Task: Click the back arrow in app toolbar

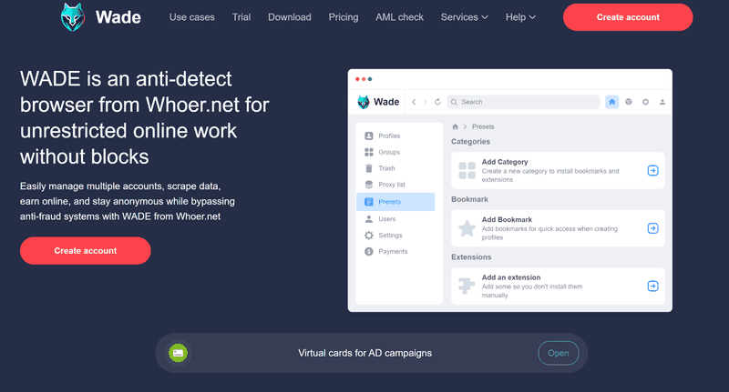Action: [x=414, y=102]
